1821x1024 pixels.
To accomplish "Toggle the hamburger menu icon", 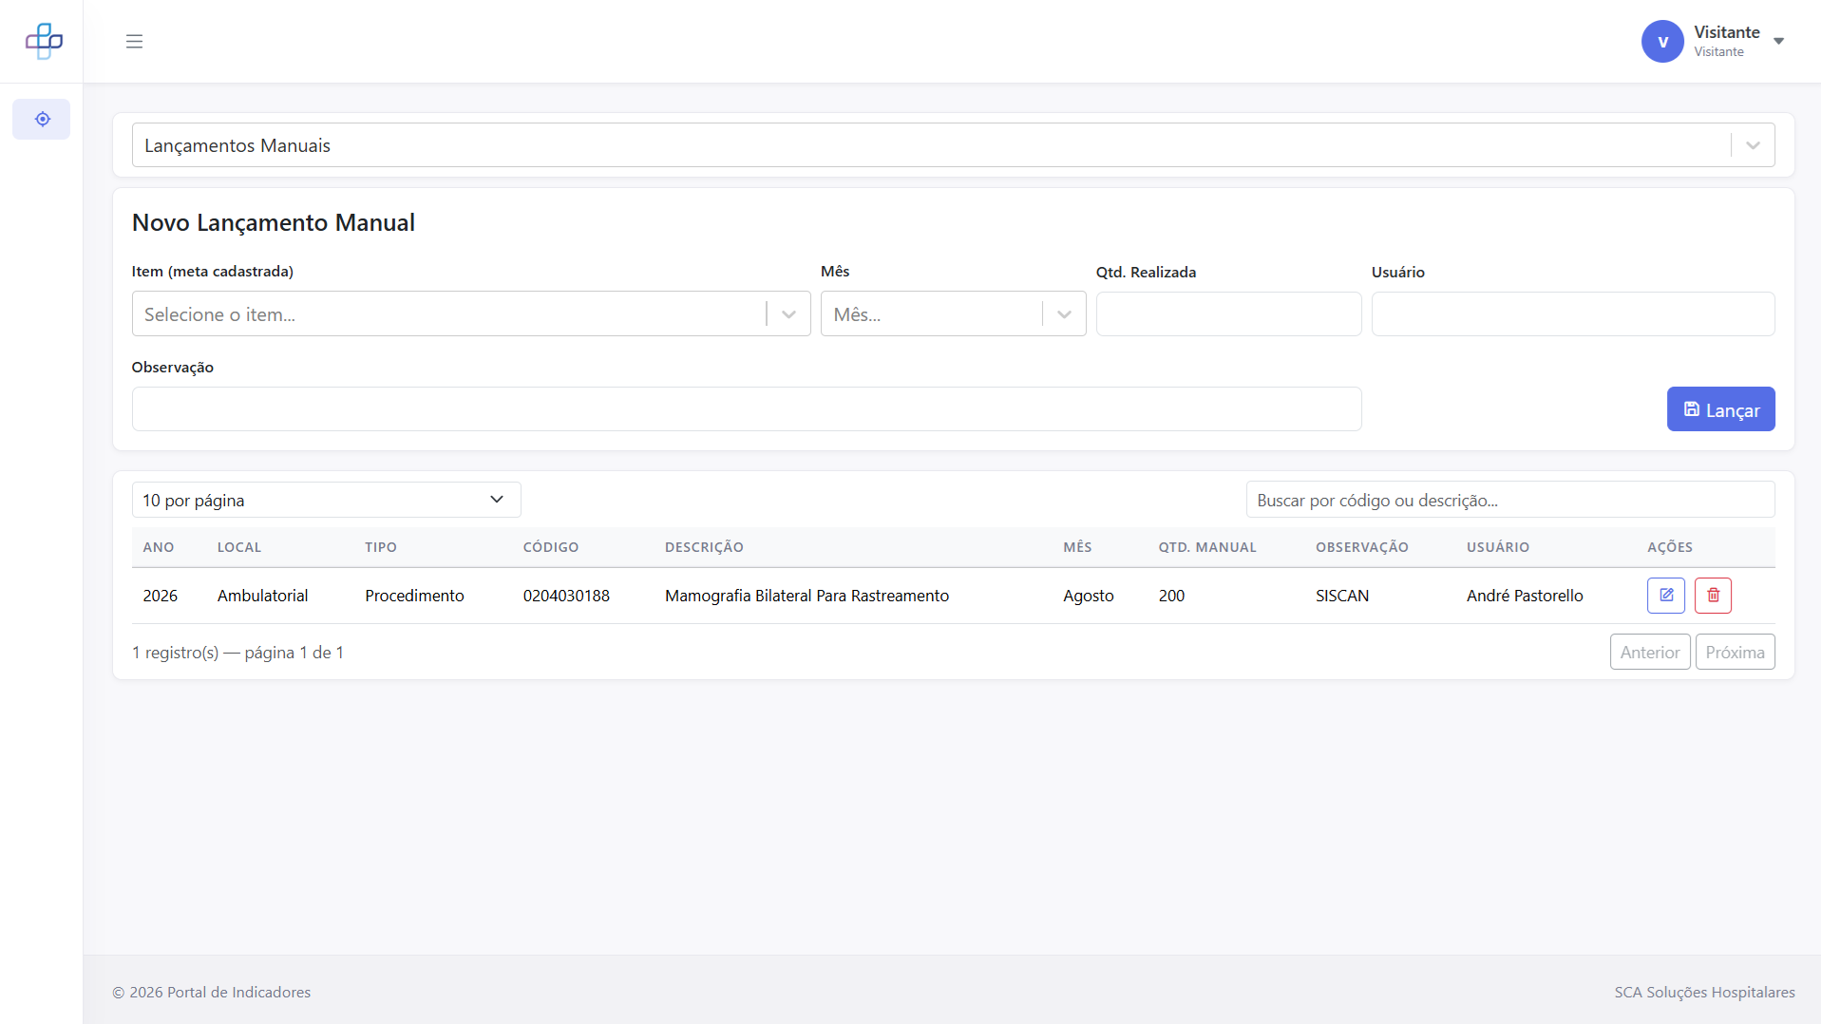I will pyautogui.click(x=134, y=41).
